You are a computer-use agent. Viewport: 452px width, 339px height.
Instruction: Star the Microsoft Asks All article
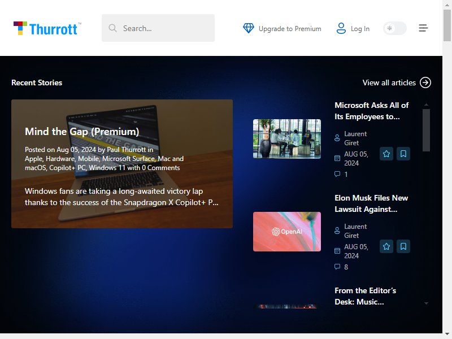coord(386,154)
